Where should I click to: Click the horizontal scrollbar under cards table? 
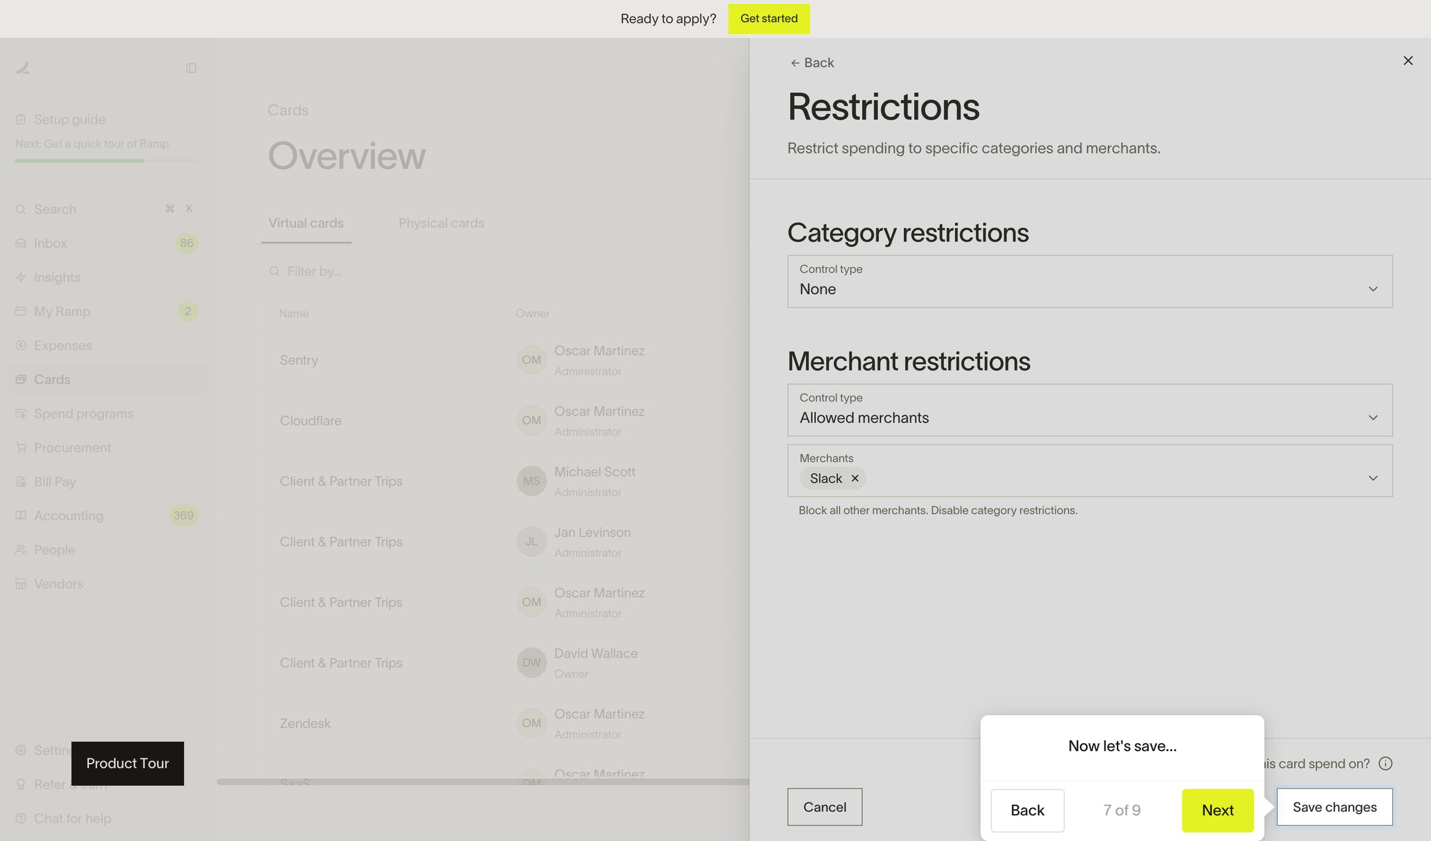tap(483, 781)
